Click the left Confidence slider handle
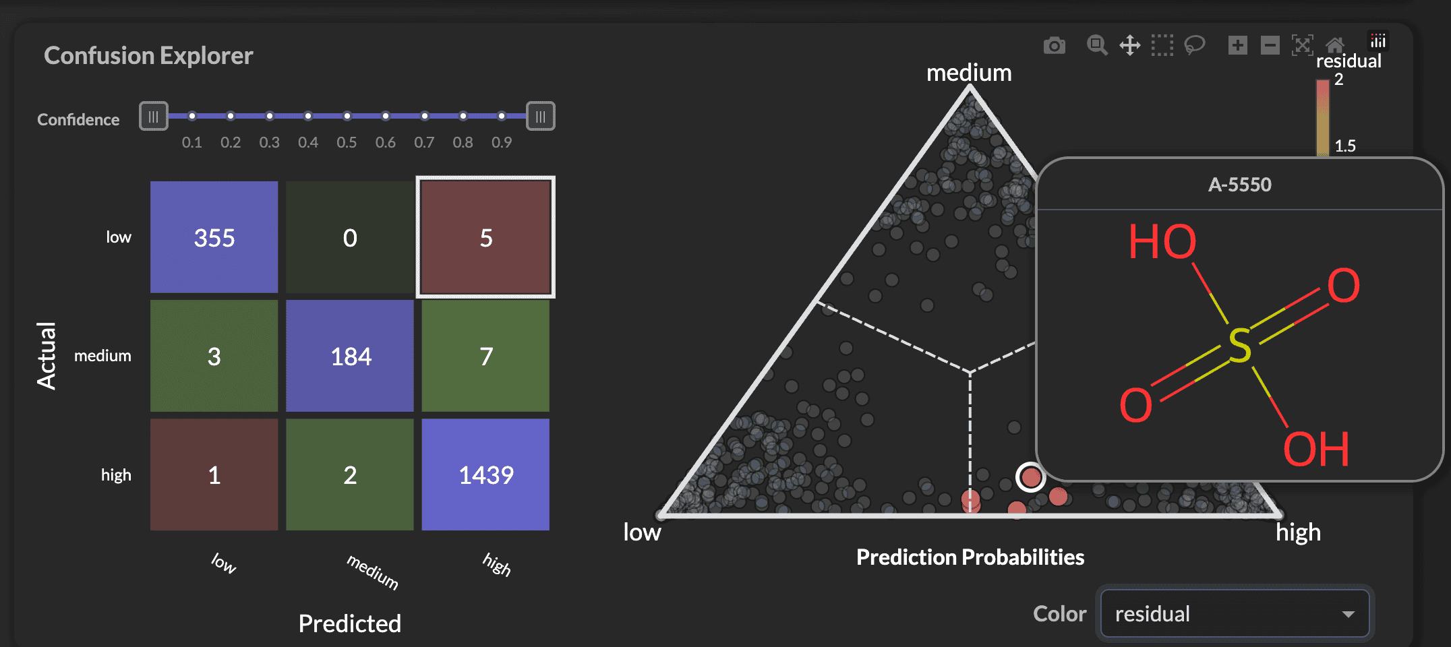Image resolution: width=1451 pixels, height=647 pixels. (x=153, y=116)
